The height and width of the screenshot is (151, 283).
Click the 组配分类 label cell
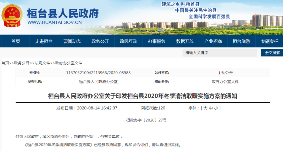162,82
